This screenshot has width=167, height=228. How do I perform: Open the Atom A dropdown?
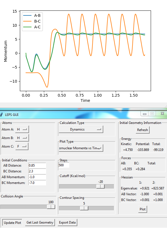pos(22,129)
